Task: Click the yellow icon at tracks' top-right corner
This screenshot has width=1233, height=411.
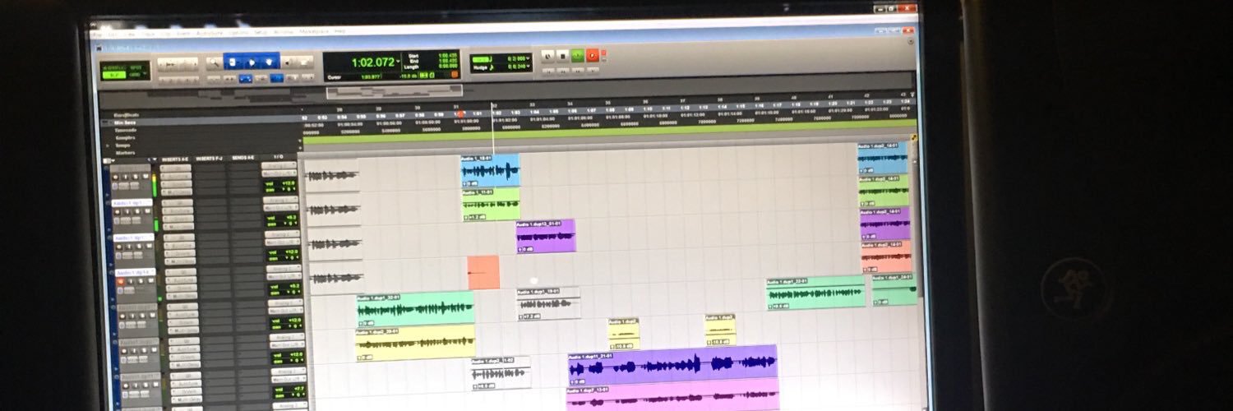Action: (x=914, y=137)
